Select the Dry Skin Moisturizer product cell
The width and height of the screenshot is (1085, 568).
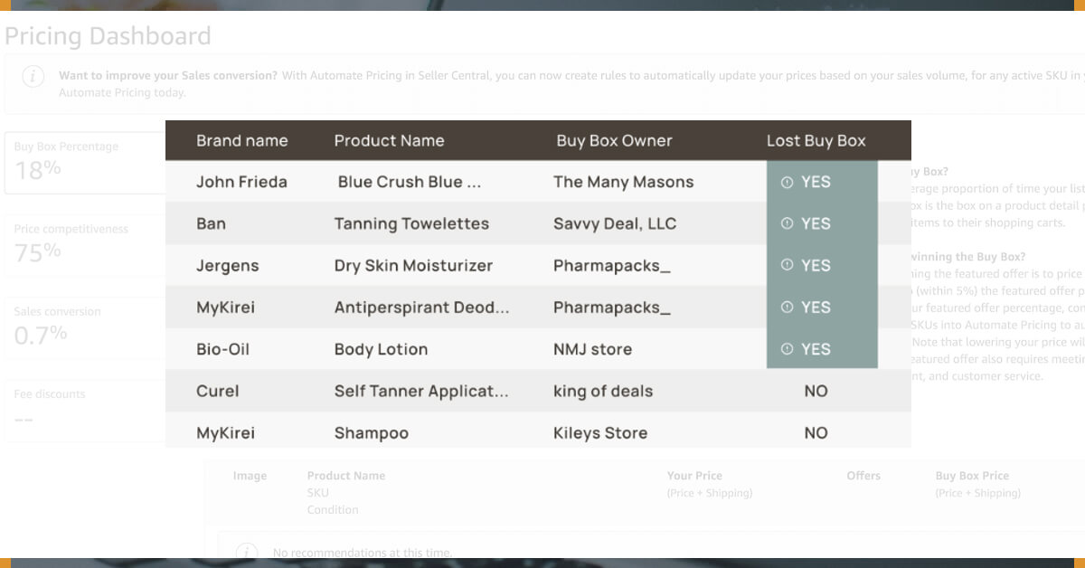413,266
